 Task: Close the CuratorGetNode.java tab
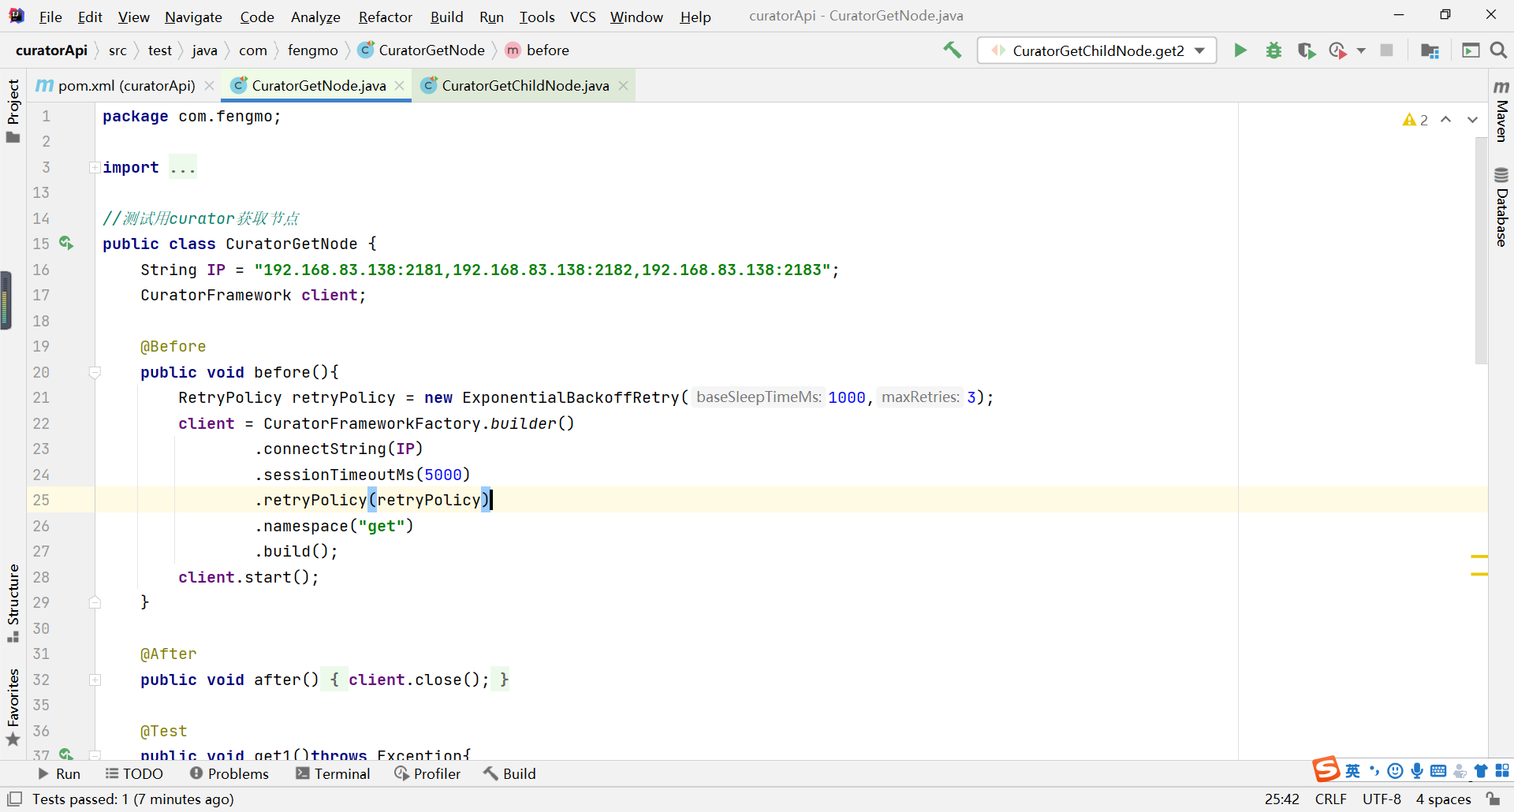(400, 85)
